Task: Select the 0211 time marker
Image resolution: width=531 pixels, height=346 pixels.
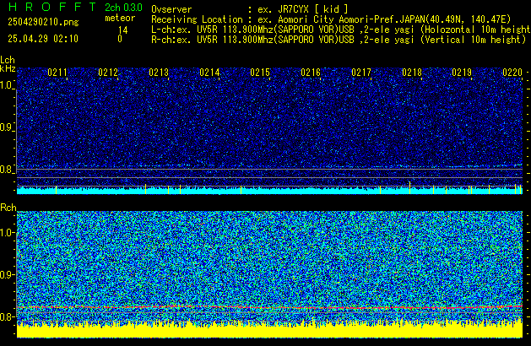Action: coord(57,73)
